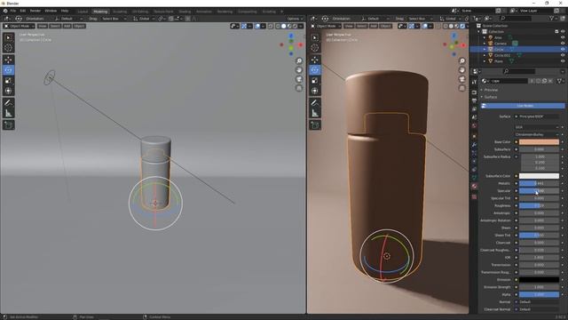Open the Emission color swatch
The image size is (568, 320).
[539, 280]
